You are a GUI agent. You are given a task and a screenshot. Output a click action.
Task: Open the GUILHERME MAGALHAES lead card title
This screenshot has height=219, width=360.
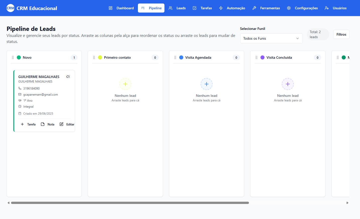(39, 77)
